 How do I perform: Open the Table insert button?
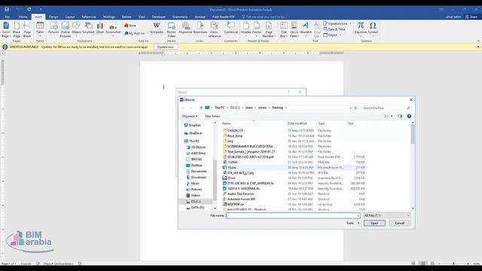click(40, 29)
